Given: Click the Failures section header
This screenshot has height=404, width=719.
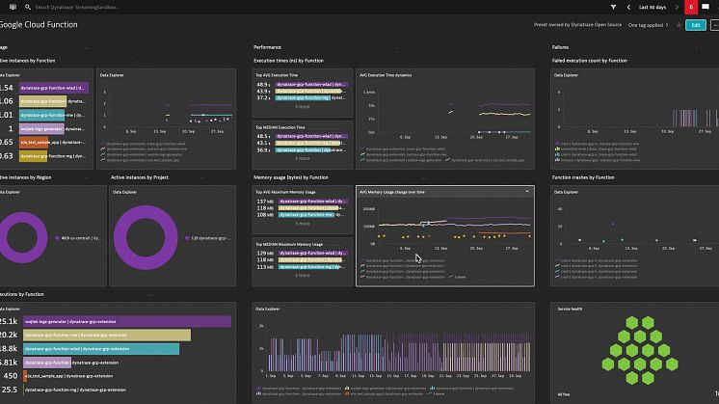Looking at the screenshot, I should pos(560,47).
